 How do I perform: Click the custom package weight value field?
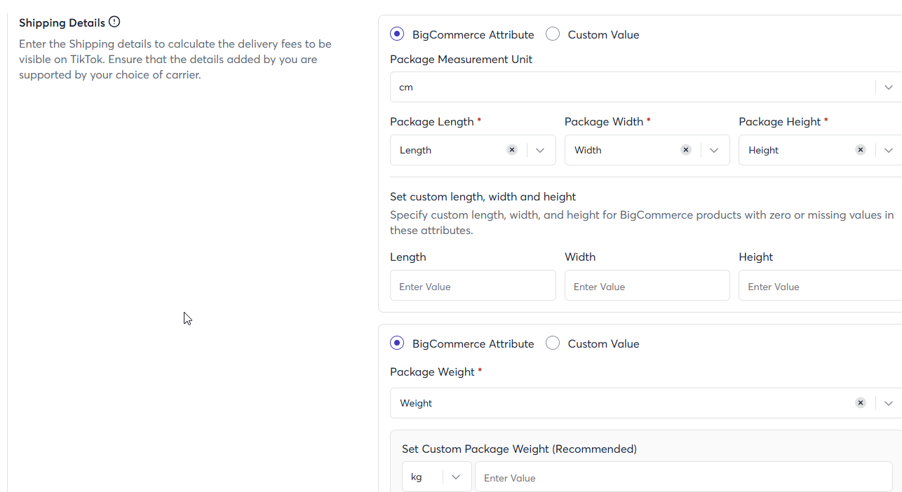pos(683,477)
